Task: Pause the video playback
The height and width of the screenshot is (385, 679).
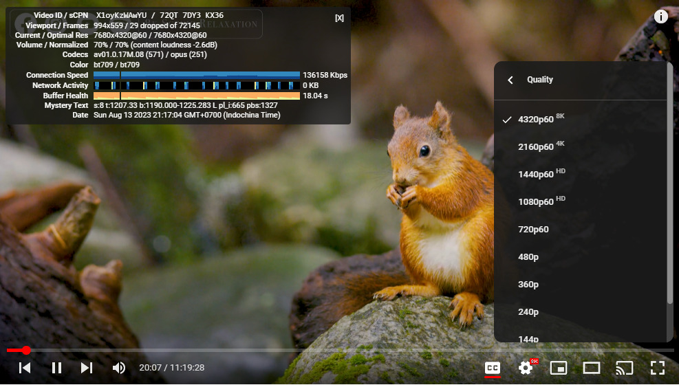Action: [56, 368]
